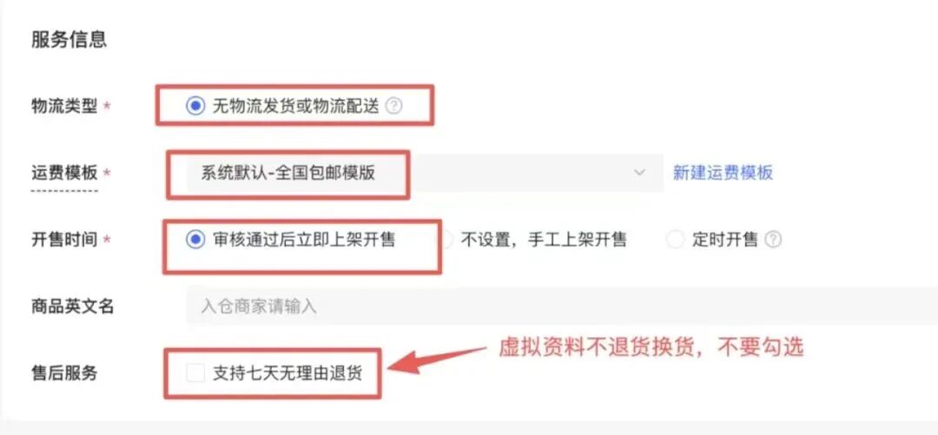Focus the 入仓商家请输入 input field
The image size is (938, 435).
point(562,307)
